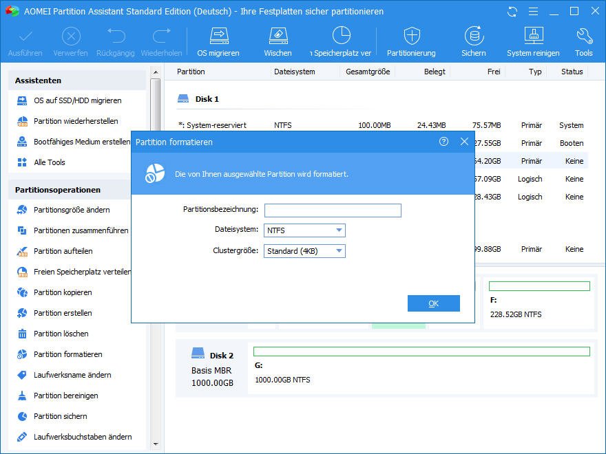Viewport: 606px width, 454px height.
Task: Click Alle Tools in Assistenten panel
Action: pos(49,162)
